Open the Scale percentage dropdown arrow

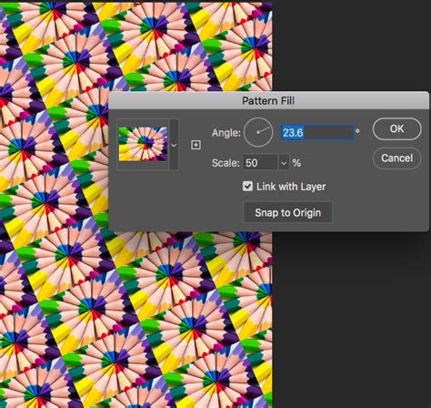pos(284,163)
